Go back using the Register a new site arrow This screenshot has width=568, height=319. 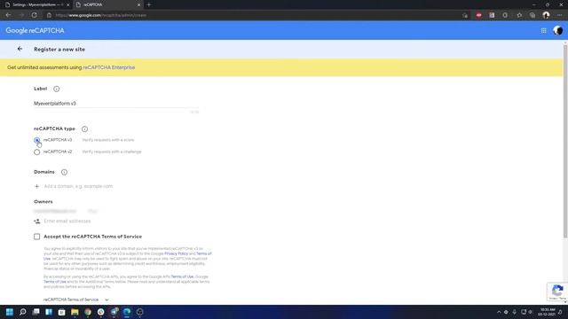[20, 49]
